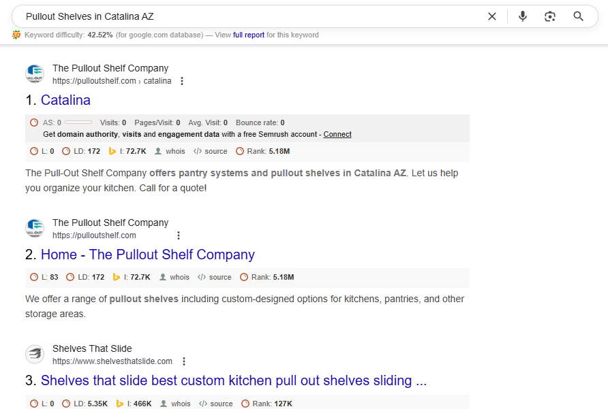
Task: Open three-dot menu for second result
Action: (x=179, y=235)
